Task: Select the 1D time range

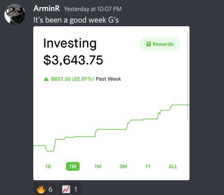Action: [x=48, y=166]
